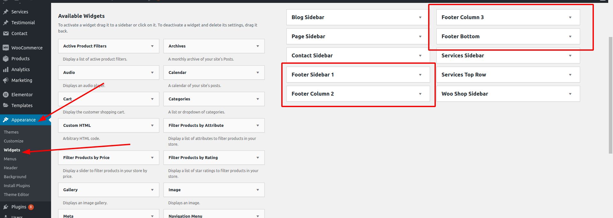Open the Contact envelope icon
This screenshot has width=613, height=218.
5,33
